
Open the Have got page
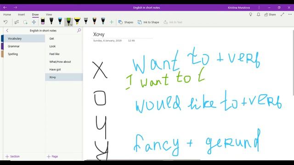64,69
